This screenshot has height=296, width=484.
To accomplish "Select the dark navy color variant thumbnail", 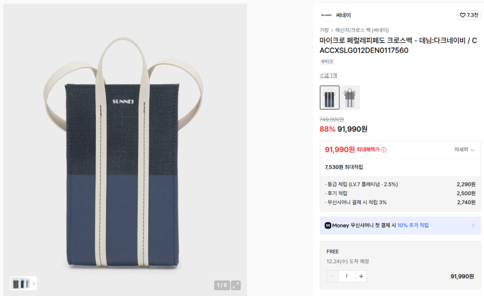I will [x=330, y=98].
